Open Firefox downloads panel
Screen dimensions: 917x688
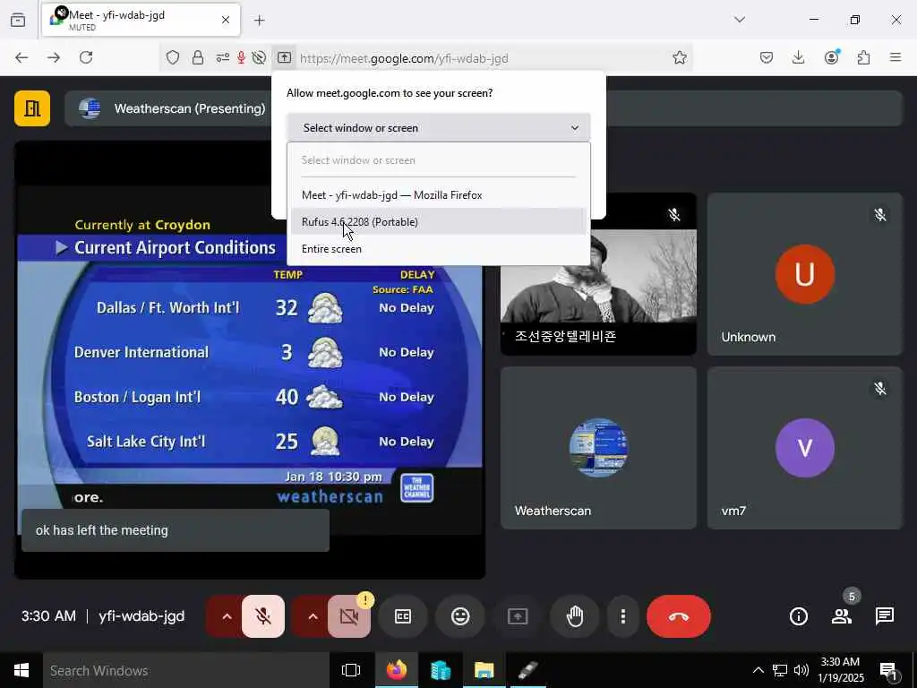[798, 57]
